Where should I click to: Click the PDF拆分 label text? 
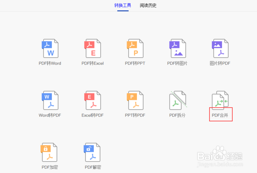coord(177,115)
